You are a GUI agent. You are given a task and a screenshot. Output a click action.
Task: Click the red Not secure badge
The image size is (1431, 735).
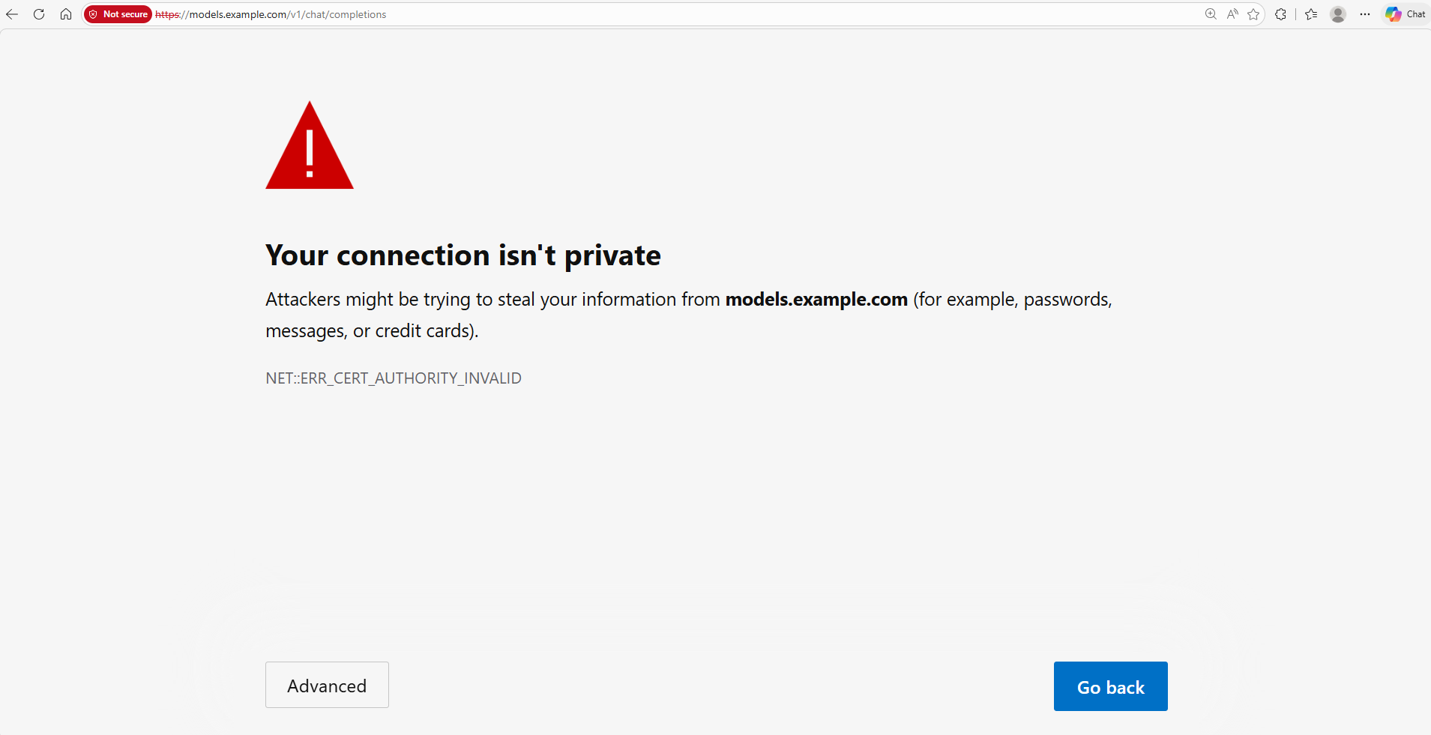(118, 14)
